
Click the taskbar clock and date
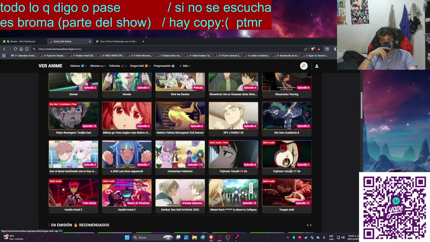(353, 238)
